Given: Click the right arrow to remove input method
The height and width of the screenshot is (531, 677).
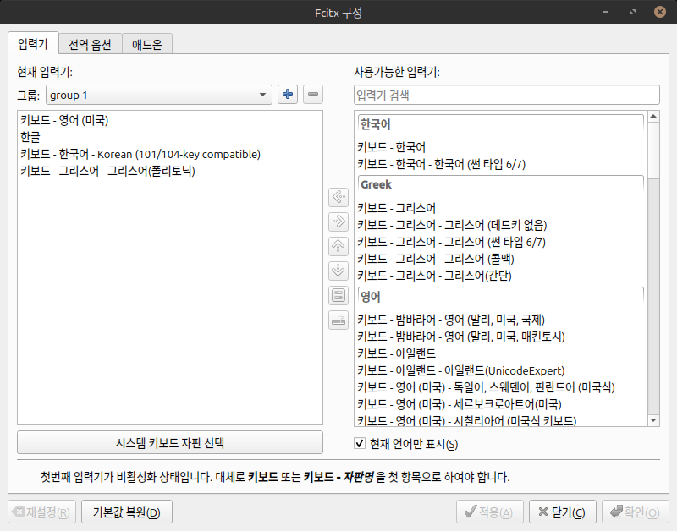Looking at the screenshot, I should tap(338, 222).
